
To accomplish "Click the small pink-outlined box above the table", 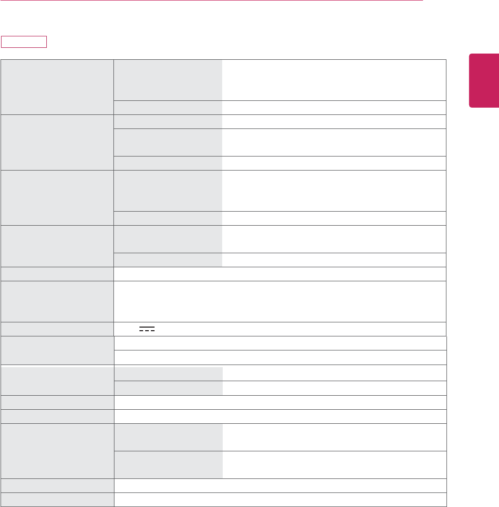I will coord(24,42).
